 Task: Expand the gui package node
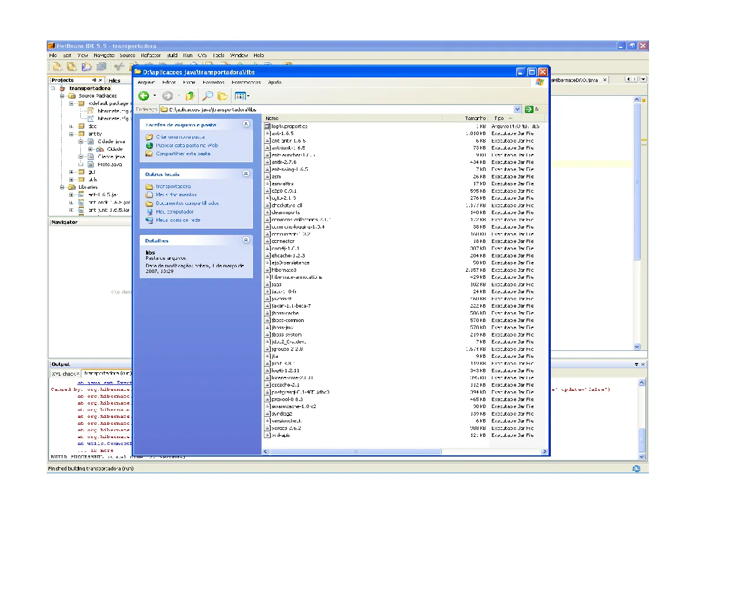coord(72,172)
